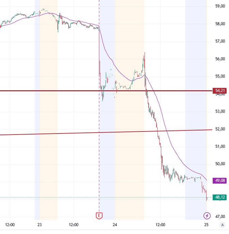Click the 57,00 price axis label
Image resolution: width=229 pixels, height=234 pixels.
point(221,41)
